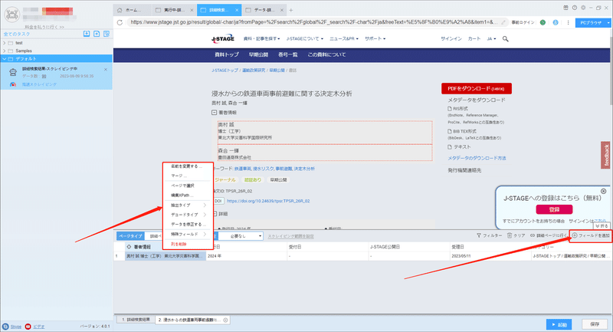Open the J-STAGEについて menu

(305, 38)
